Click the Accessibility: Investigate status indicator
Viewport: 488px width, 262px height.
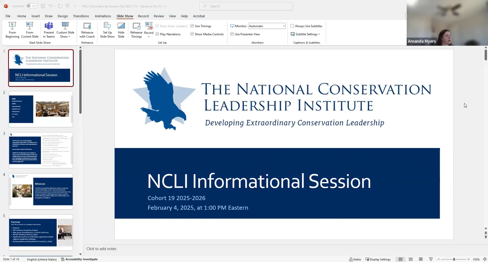click(79, 259)
